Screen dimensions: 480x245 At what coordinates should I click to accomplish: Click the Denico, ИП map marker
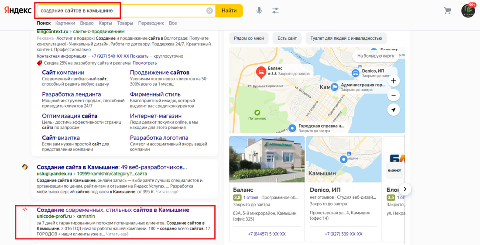coord(355,73)
